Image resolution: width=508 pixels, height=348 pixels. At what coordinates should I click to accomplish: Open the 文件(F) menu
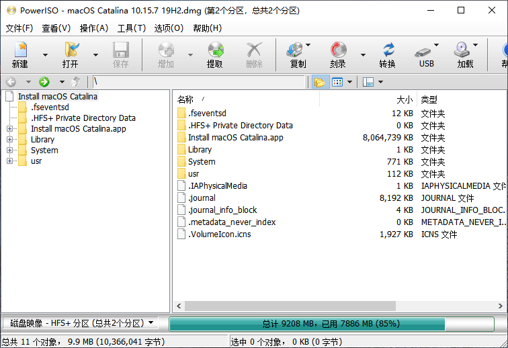pyautogui.click(x=19, y=28)
